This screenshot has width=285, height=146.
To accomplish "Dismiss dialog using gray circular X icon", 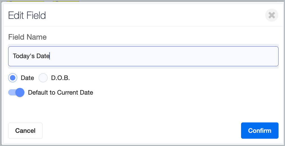I will tap(271, 15).
